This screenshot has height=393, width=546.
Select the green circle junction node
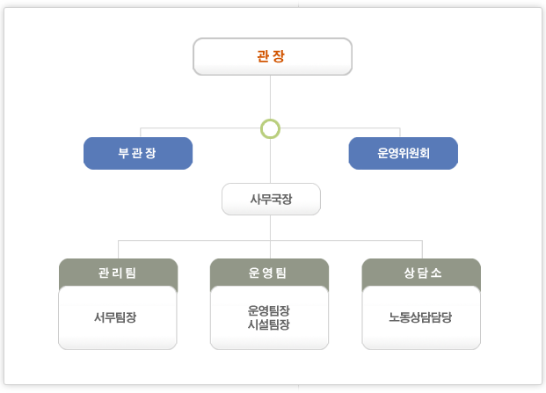[270, 128]
